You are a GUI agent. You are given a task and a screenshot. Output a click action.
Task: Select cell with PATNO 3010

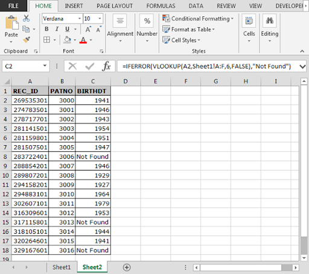pos(62,194)
